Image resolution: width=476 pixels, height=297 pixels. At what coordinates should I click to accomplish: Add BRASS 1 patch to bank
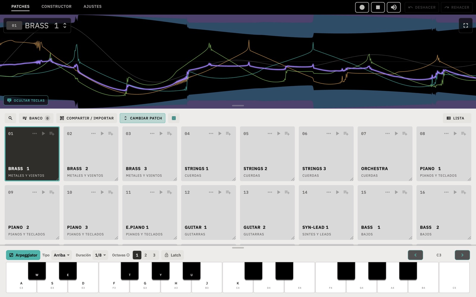[52, 134]
